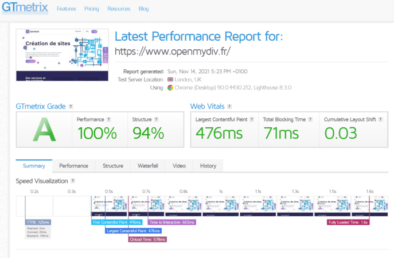
Task: Click help icon next to Performance score
Action: coord(109,119)
